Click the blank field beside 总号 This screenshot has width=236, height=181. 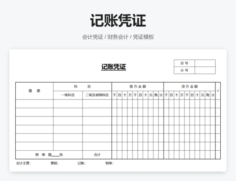[205, 63]
